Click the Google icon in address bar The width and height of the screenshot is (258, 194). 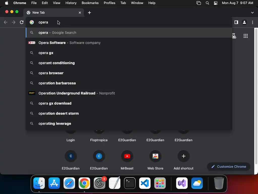click(x=32, y=22)
